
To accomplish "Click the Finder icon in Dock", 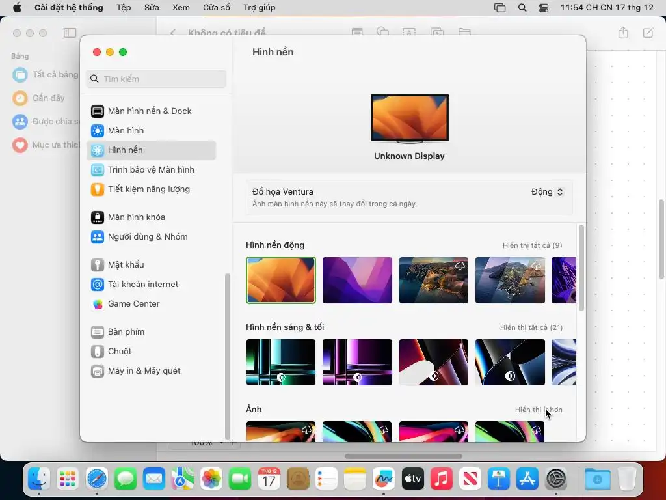I will coord(39,479).
